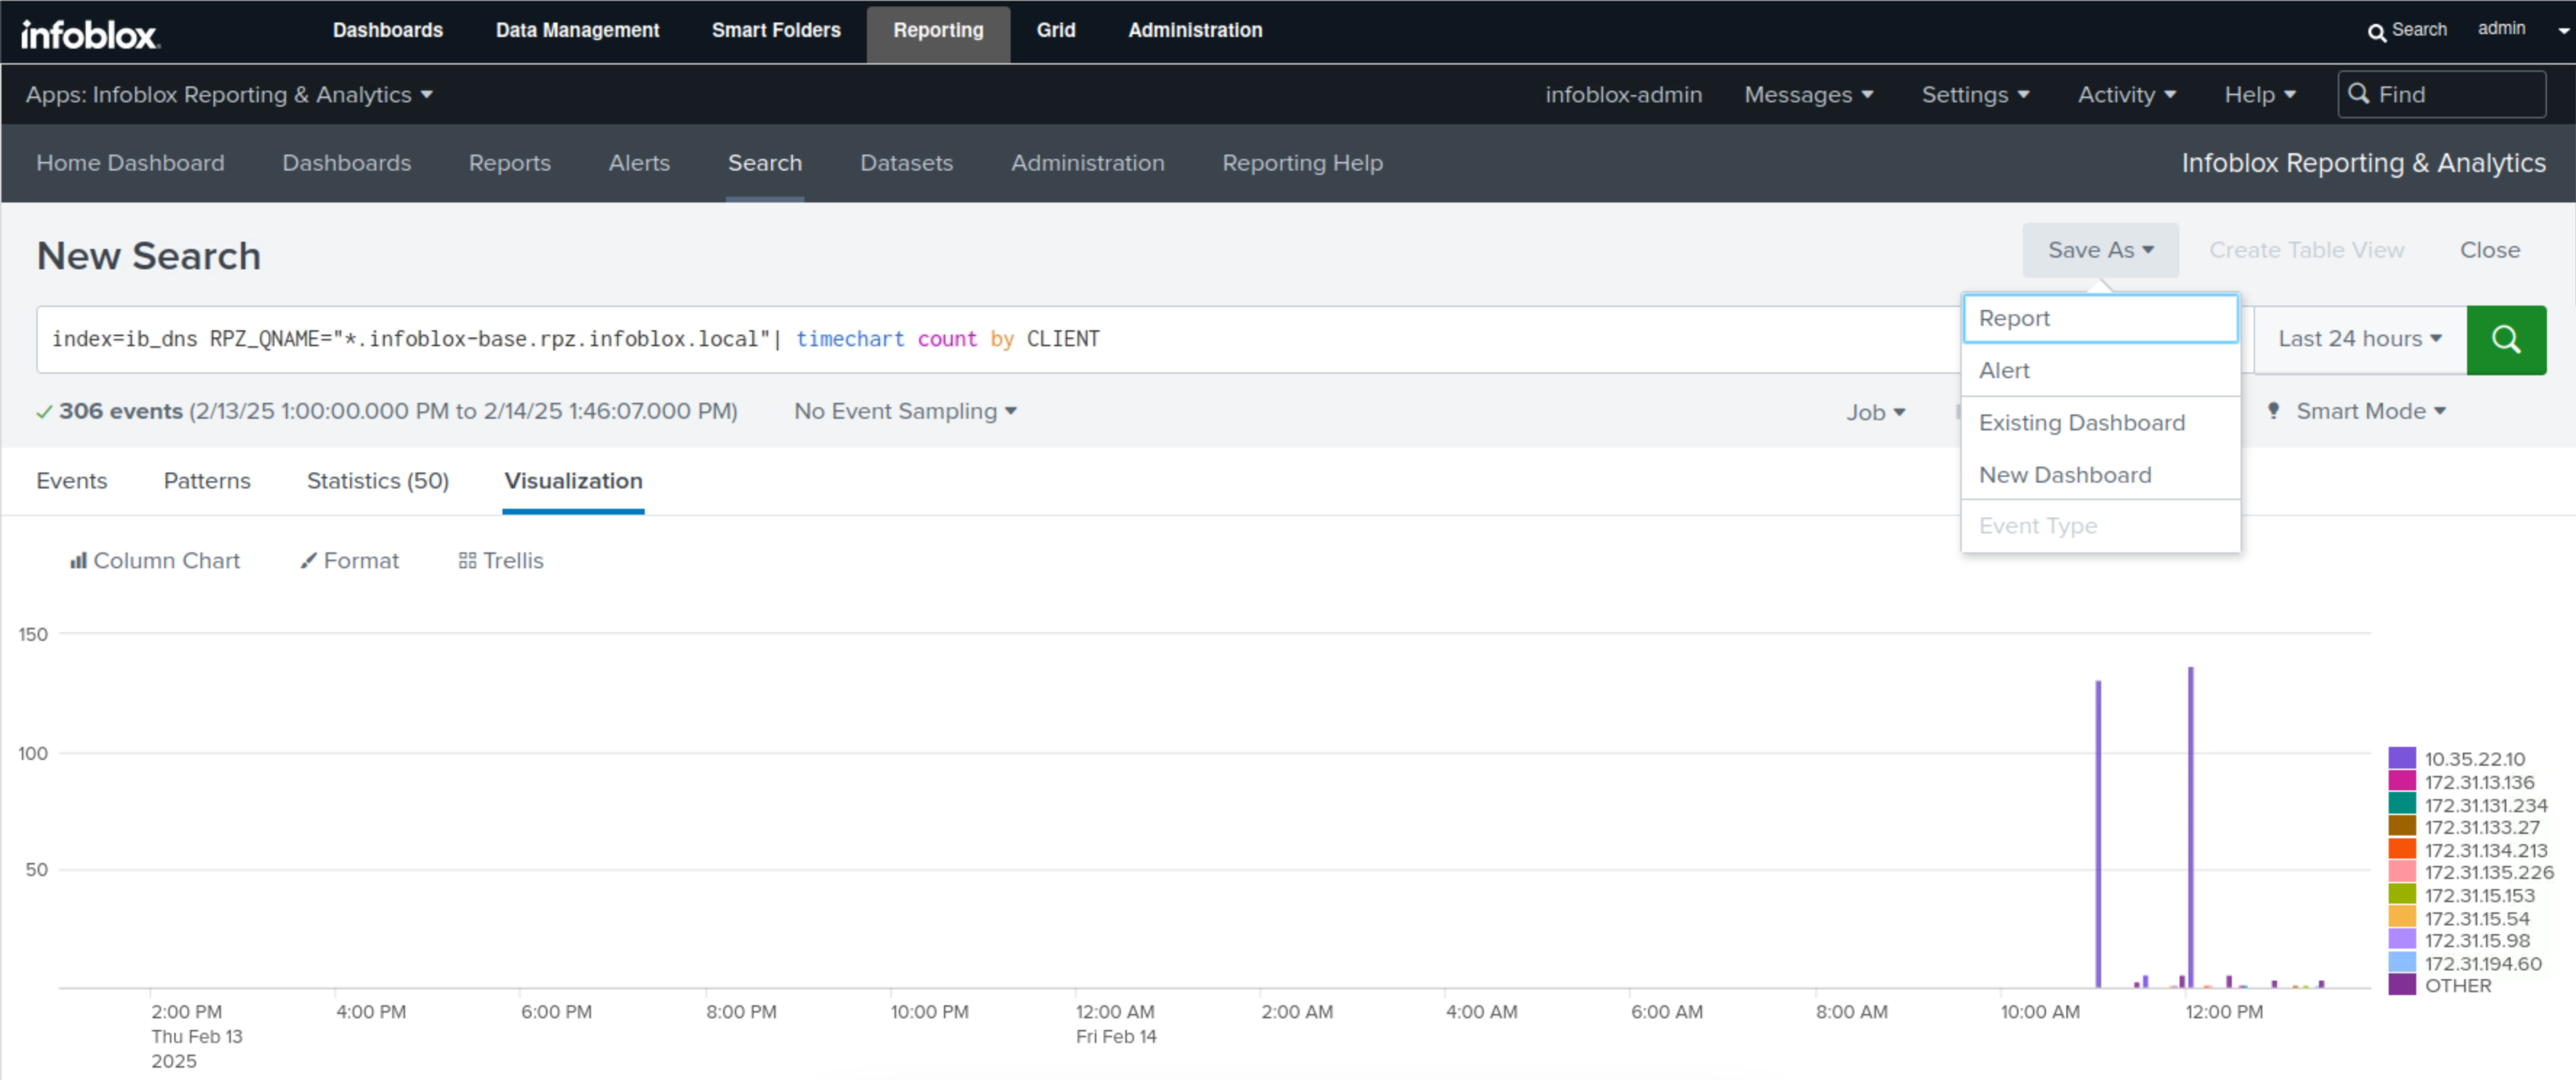Toggle the 10.35.22.10 legend swatch
2576x1080 pixels.
click(x=2402, y=758)
